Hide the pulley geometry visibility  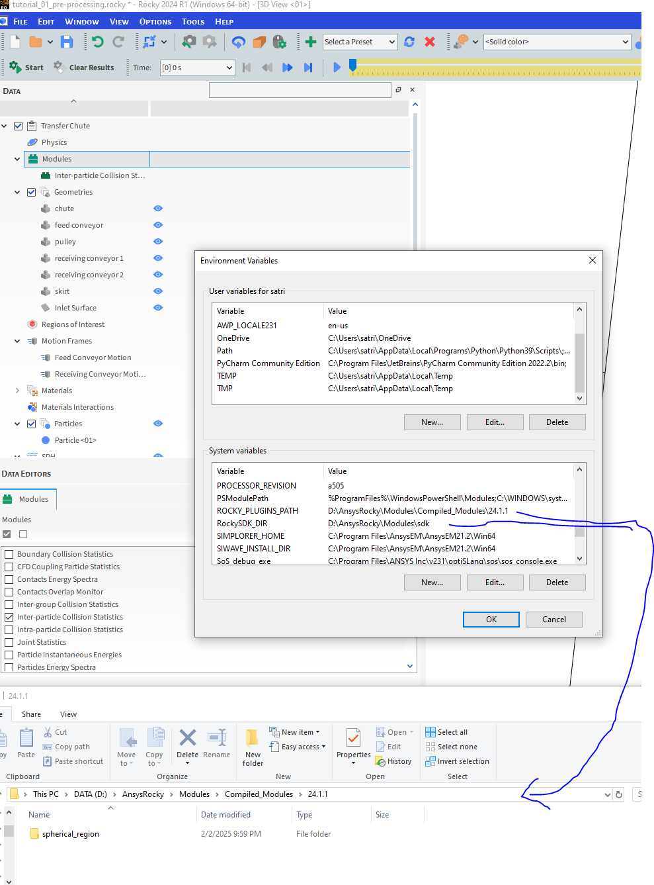(x=158, y=242)
